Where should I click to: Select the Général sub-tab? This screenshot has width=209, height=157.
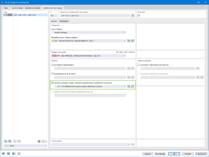[x=54, y=21]
